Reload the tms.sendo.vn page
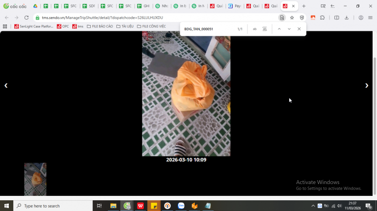Viewport: 377px width, 211px height. (x=27, y=18)
